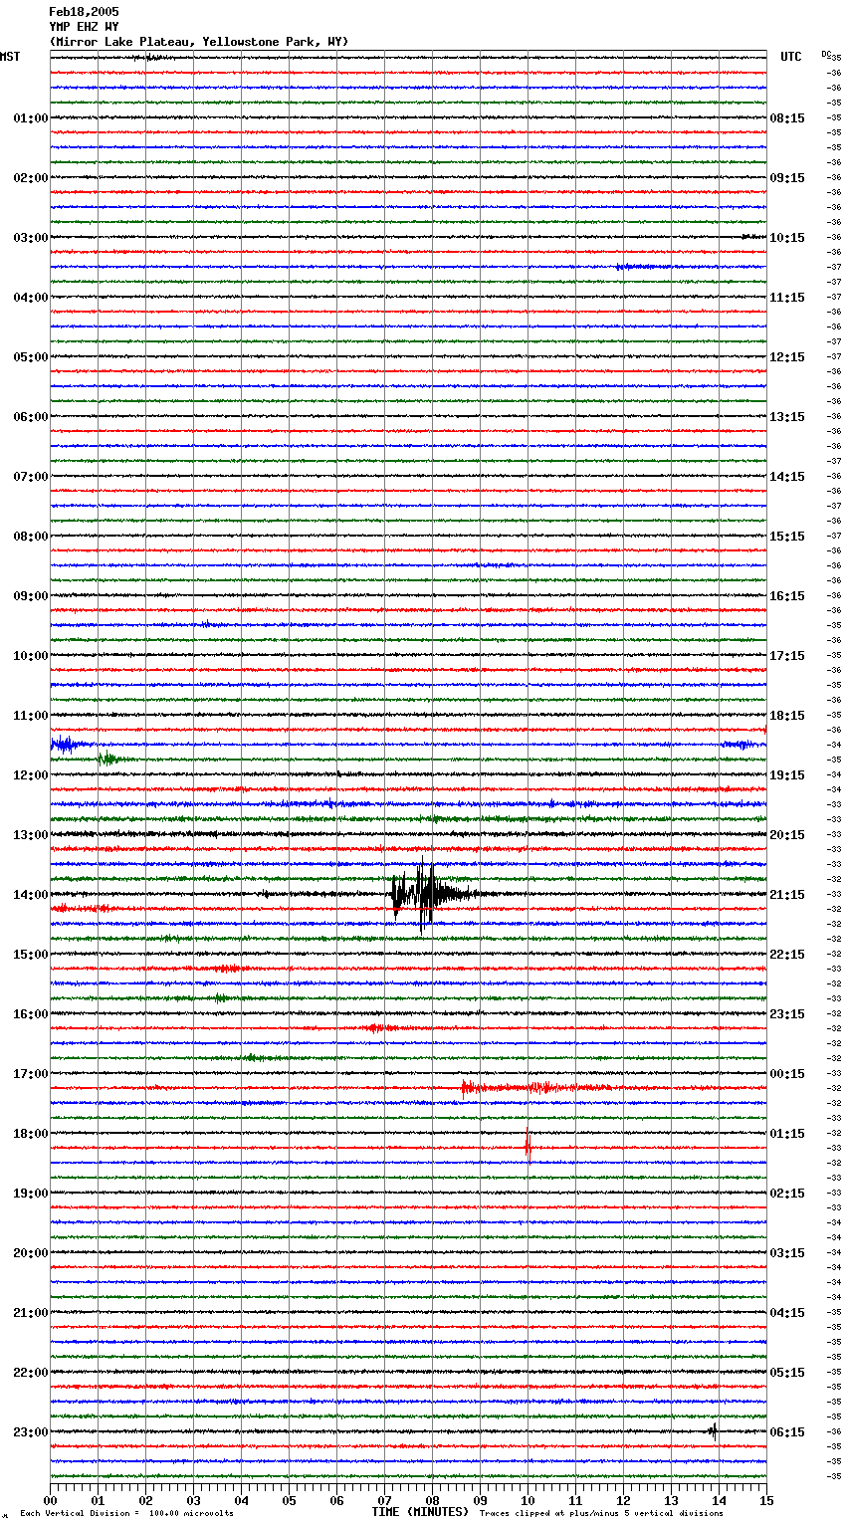Click the Each Vertical Division scale note
Viewport: 846px width, 1527px height.
pyautogui.click(x=127, y=1513)
